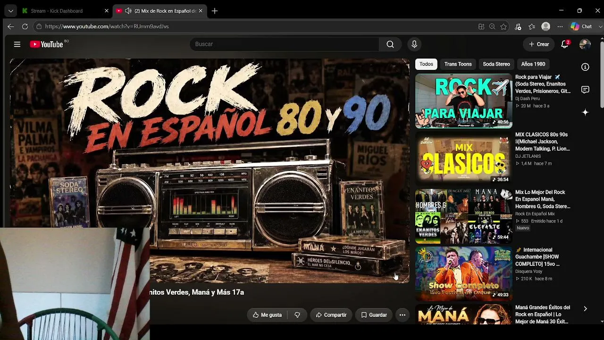Click the Crear button

[539, 44]
